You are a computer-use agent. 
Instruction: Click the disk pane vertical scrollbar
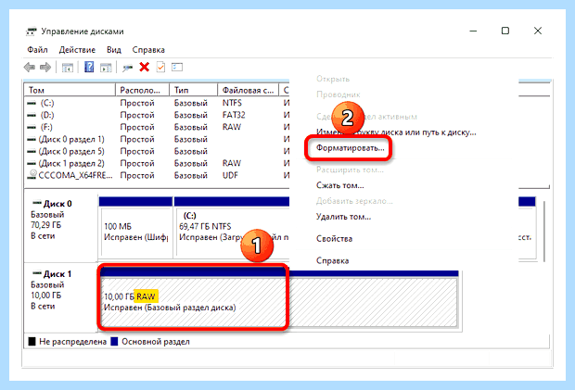tap(544, 232)
